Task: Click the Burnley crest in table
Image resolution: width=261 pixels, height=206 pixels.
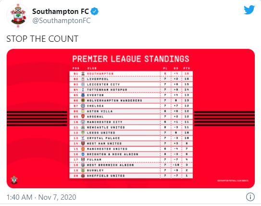Action: point(83,170)
